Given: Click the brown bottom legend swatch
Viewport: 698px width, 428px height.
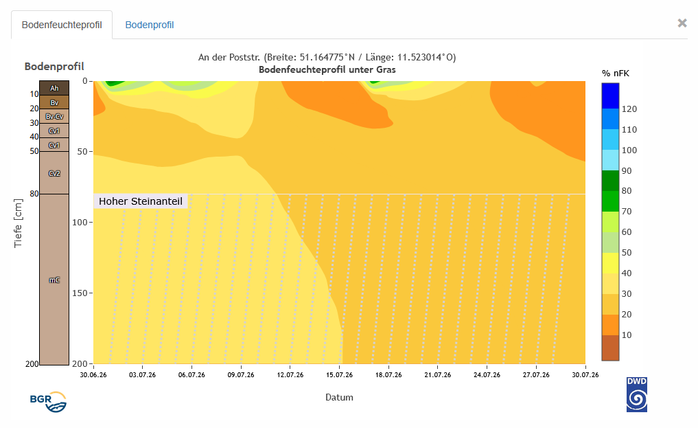Looking at the screenshot, I should point(610,348).
